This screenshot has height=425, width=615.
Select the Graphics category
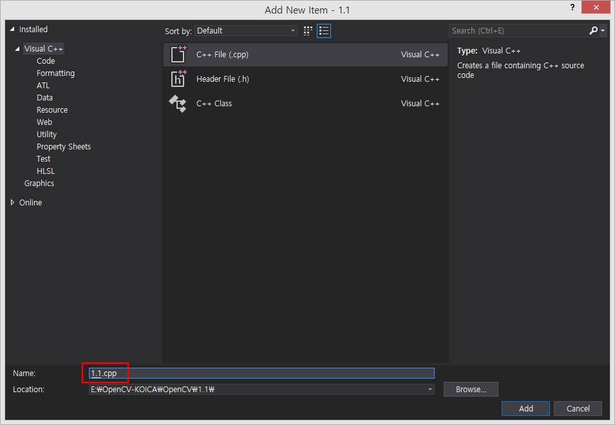pos(39,184)
